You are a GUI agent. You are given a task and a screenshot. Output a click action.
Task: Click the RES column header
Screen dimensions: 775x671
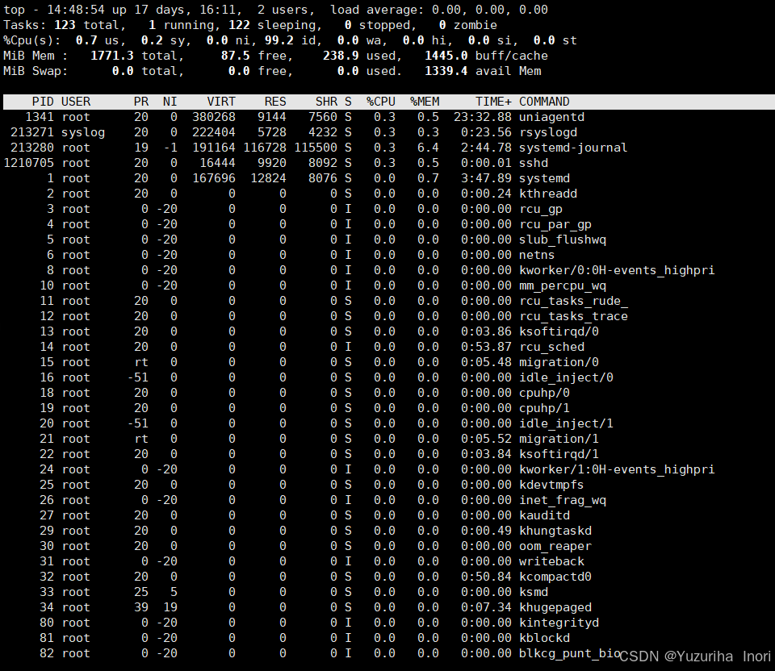coord(275,102)
